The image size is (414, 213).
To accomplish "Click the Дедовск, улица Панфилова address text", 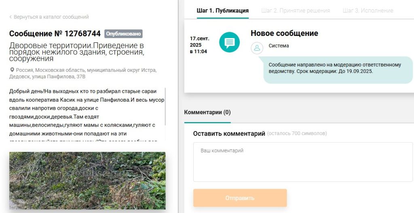I will [47, 77].
